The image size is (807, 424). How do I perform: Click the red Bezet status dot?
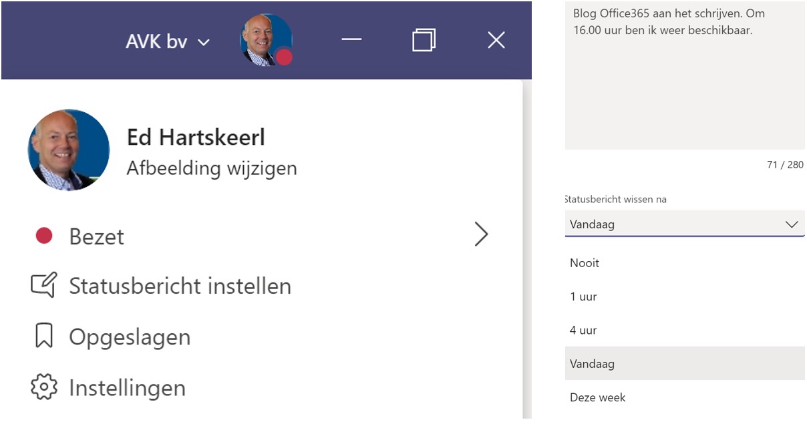click(x=44, y=236)
